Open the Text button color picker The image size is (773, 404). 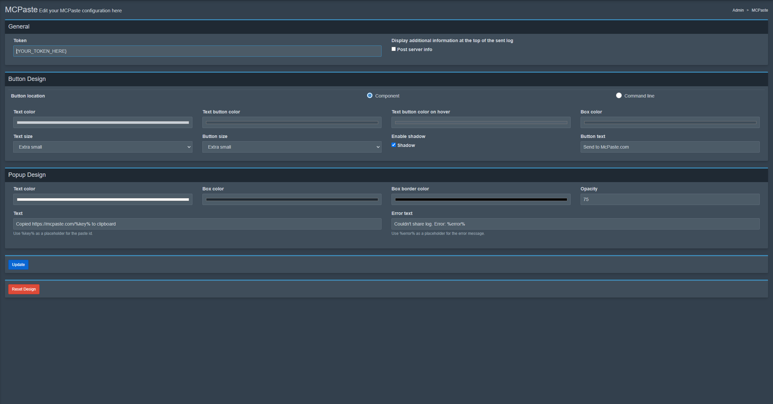point(292,122)
